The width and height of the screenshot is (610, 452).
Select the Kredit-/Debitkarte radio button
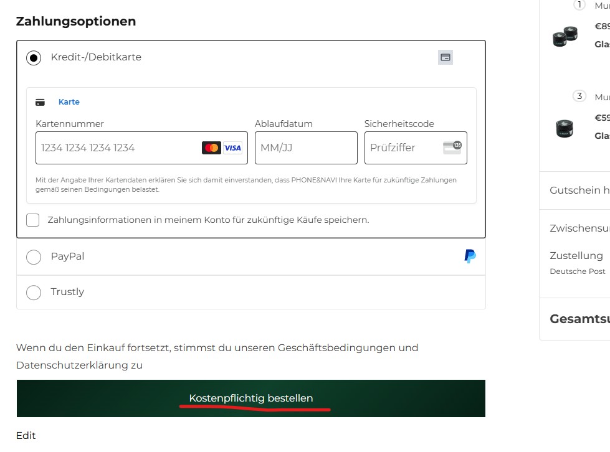[34, 58]
